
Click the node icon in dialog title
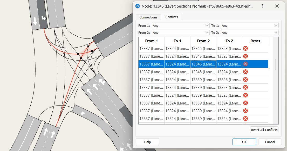pos(138,6)
